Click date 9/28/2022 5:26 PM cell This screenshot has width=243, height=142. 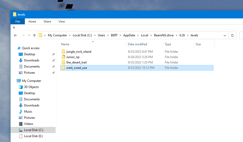(x=140, y=57)
